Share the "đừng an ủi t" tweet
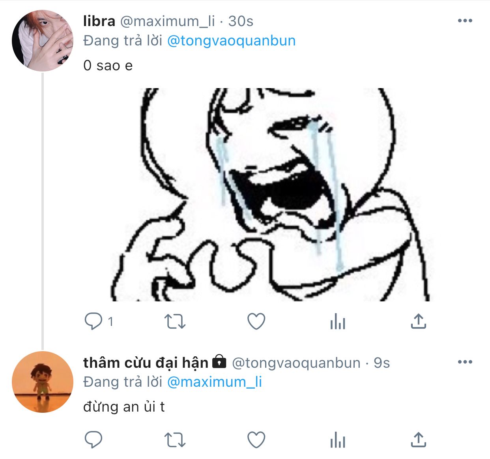 click(418, 440)
